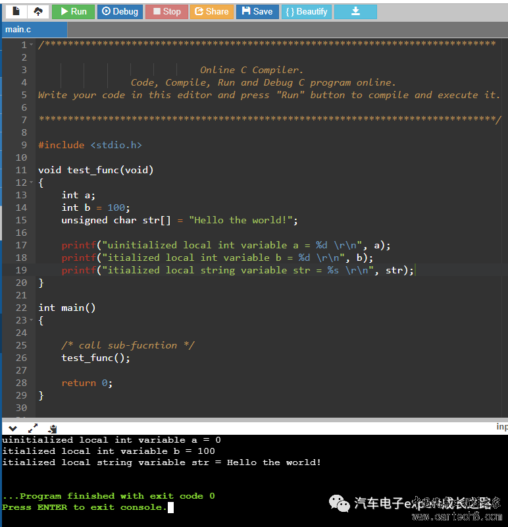Image resolution: width=508 pixels, height=527 pixels.
Task: Switch to the main.c tab
Action: (x=34, y=30)
